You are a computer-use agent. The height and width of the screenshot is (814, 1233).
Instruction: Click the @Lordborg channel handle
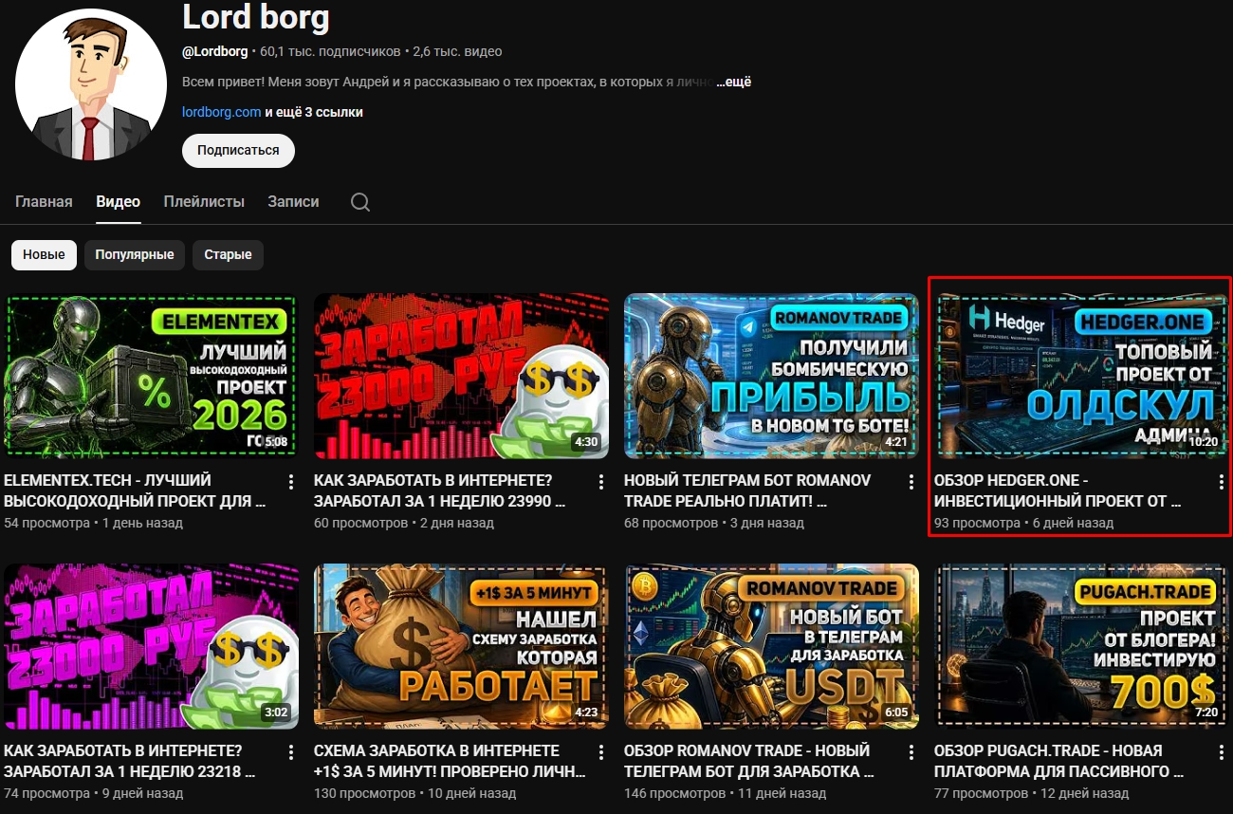click(x=214, y=51)
